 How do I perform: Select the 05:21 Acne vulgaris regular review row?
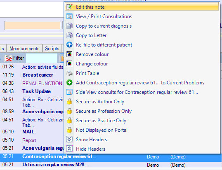pyautogui.click(x=32, y=148)
